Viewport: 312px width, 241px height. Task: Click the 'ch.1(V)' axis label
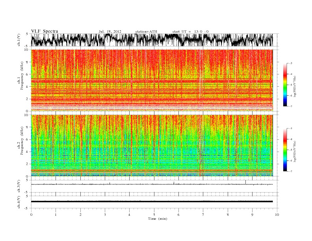click(19, 41)
